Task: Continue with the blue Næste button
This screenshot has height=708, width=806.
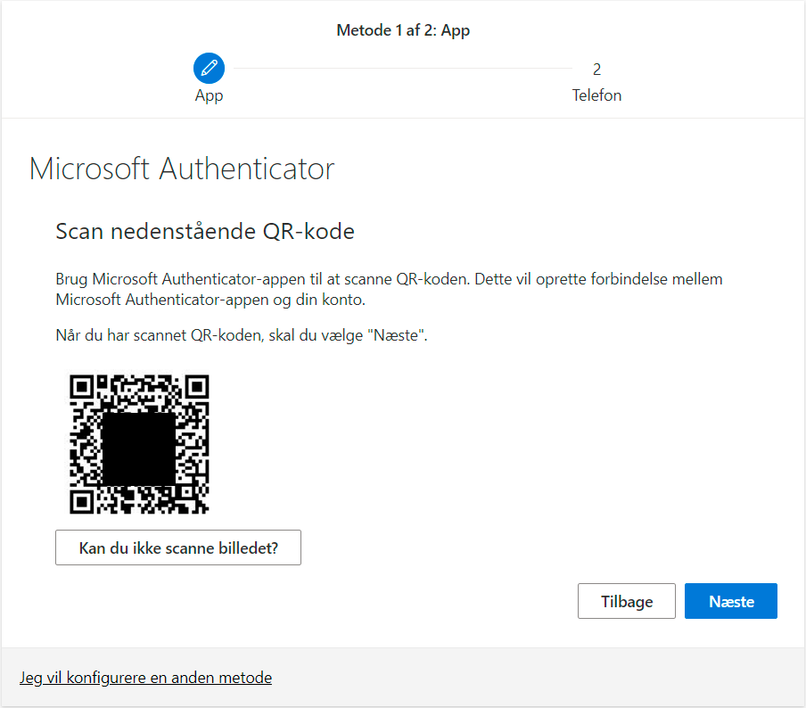Action: point(731,601)
